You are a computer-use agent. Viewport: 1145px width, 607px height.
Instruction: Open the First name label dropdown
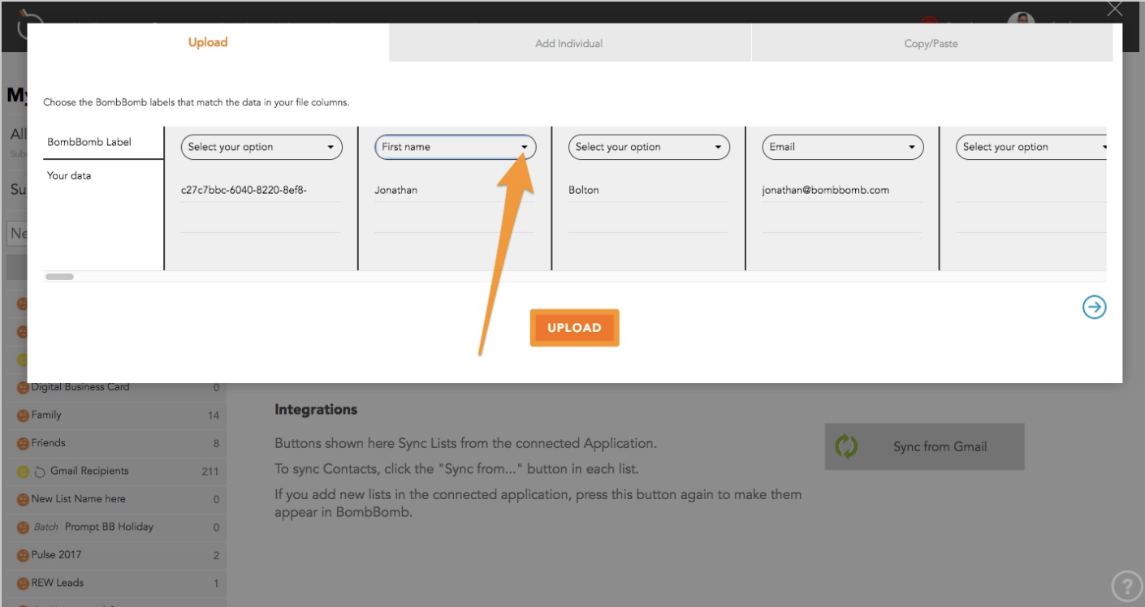455,147
